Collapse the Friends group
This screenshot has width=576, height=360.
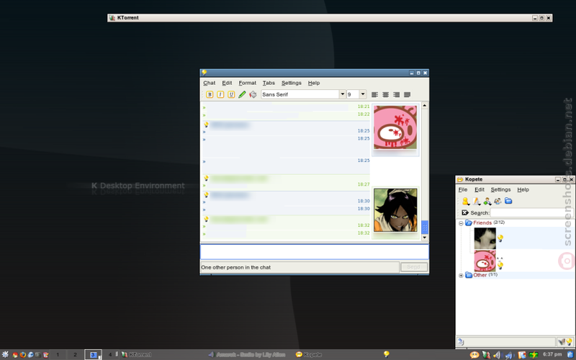pyautogui.click(x=461, y=223)
